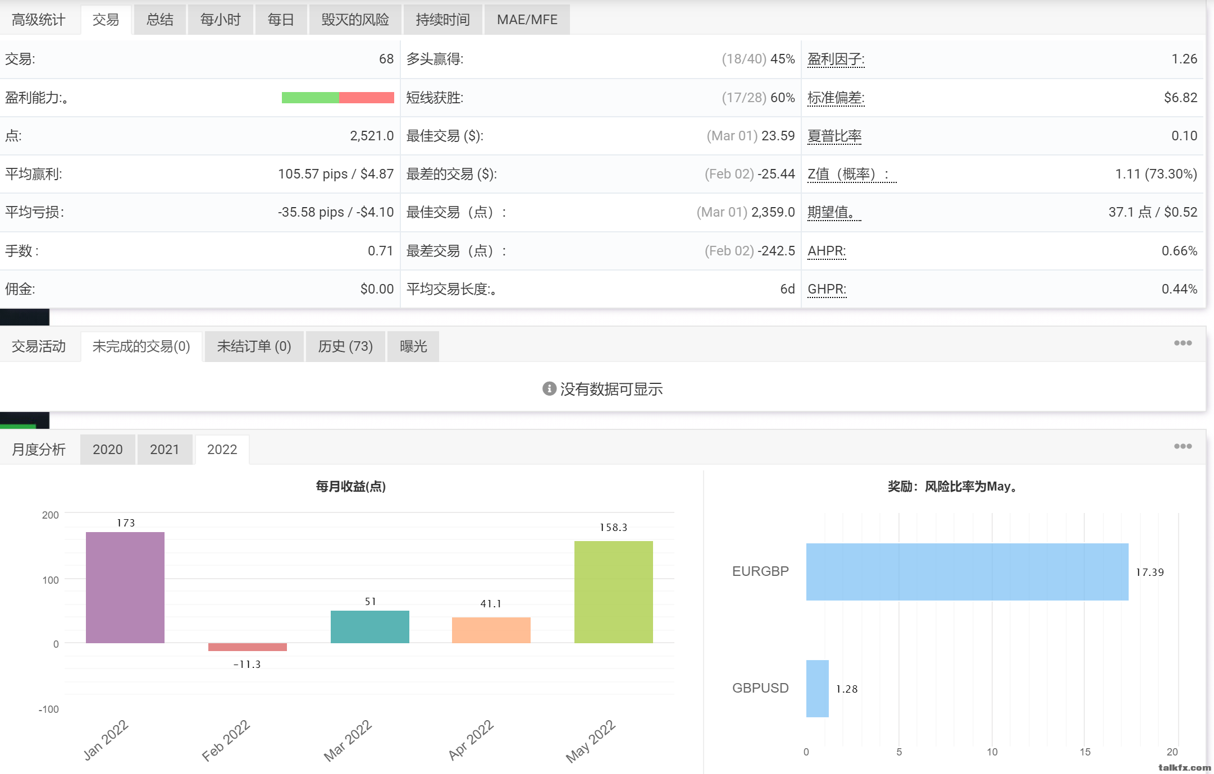Click the GBPUSD bar in risk chart
Image resolution: width=1214 pixels, height=774 pixels.
(x=818, y=689)
